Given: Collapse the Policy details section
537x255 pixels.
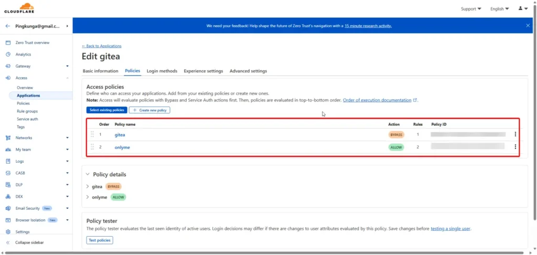Looking at the screenshot, I should 88,174.
